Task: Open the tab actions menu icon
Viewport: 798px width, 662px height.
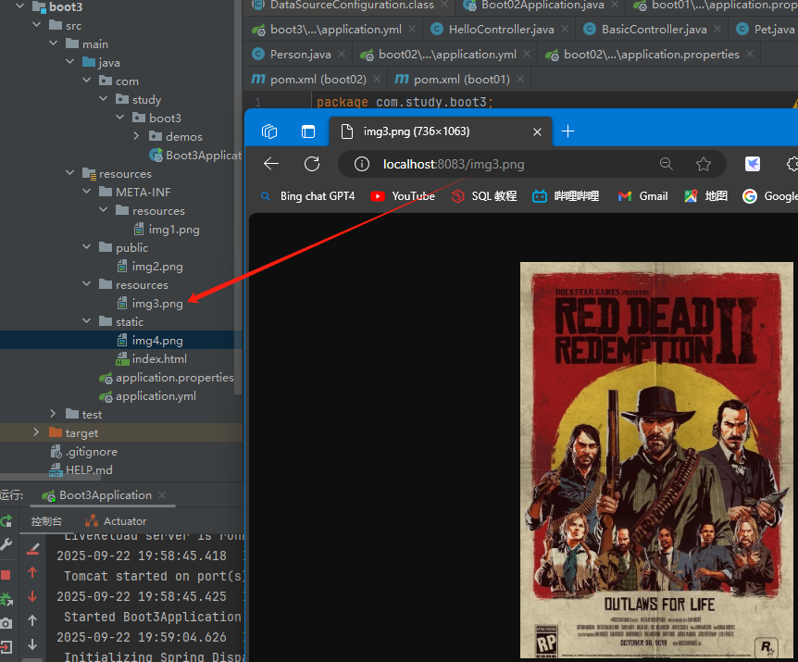Action: point(308,131)
